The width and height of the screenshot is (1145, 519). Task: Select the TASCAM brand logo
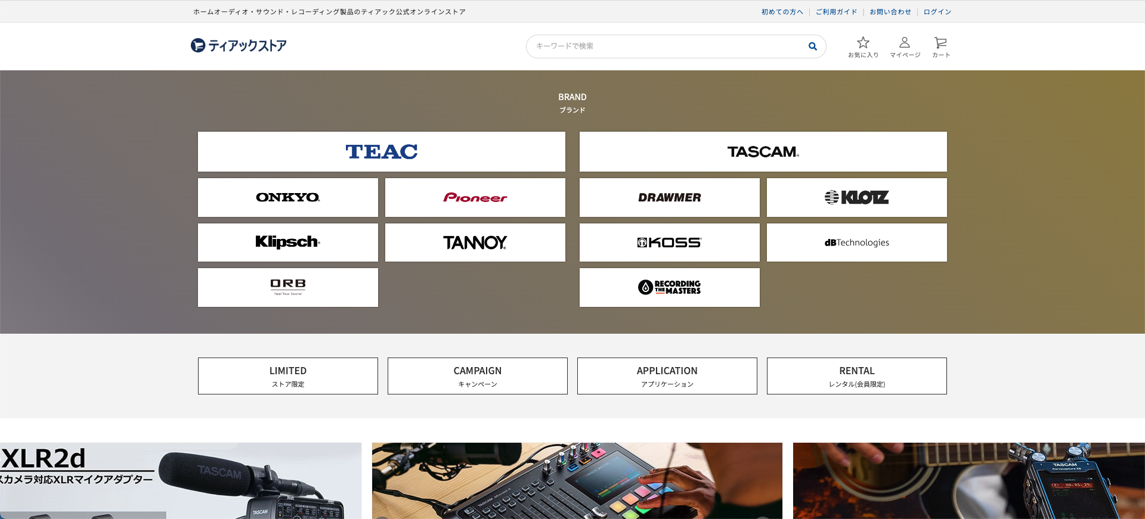(x=763, y=151)
